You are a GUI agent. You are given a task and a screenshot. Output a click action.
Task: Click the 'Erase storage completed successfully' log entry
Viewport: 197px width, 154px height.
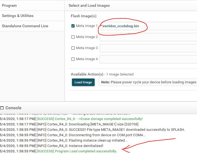(89, 119)
